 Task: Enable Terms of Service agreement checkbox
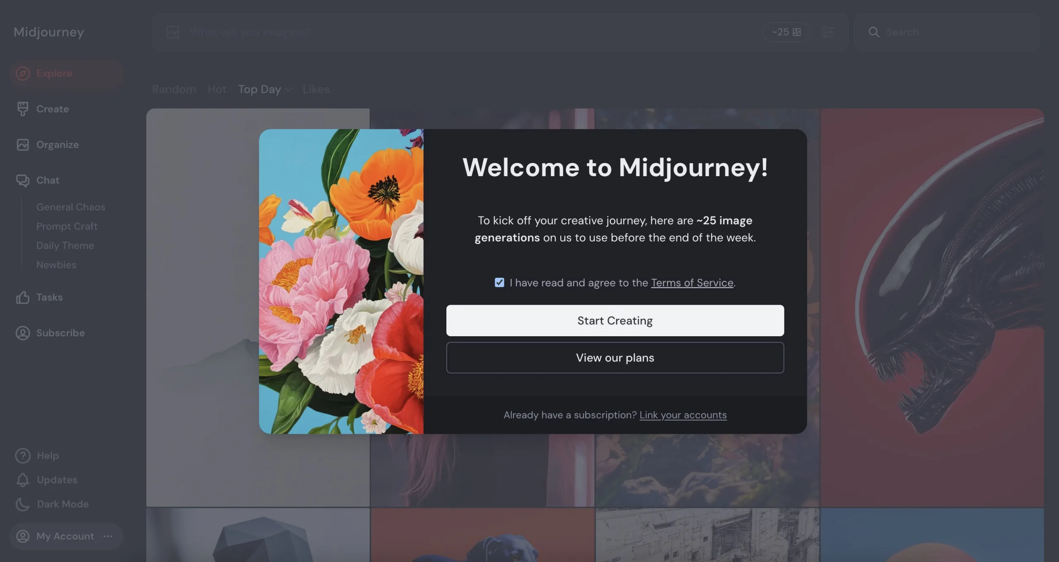pyautogui.click(x=499, y=283)
